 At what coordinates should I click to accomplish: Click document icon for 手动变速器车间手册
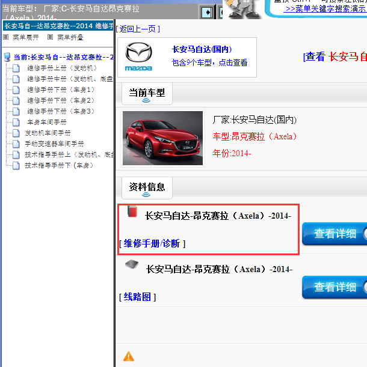pyautogui.click(x=16, y=144)
